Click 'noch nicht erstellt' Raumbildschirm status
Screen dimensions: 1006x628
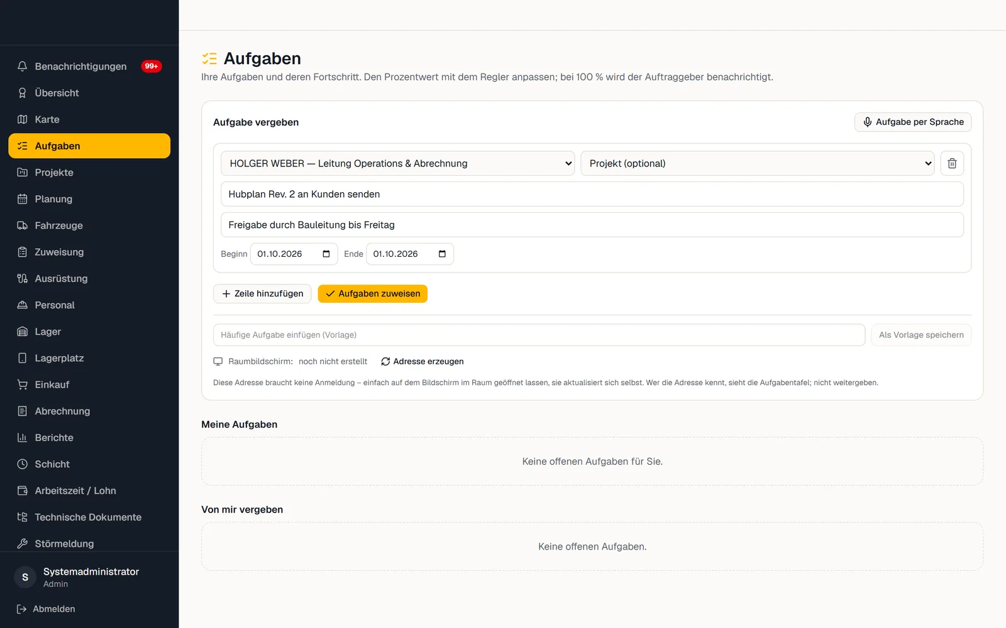click(333, 362)
